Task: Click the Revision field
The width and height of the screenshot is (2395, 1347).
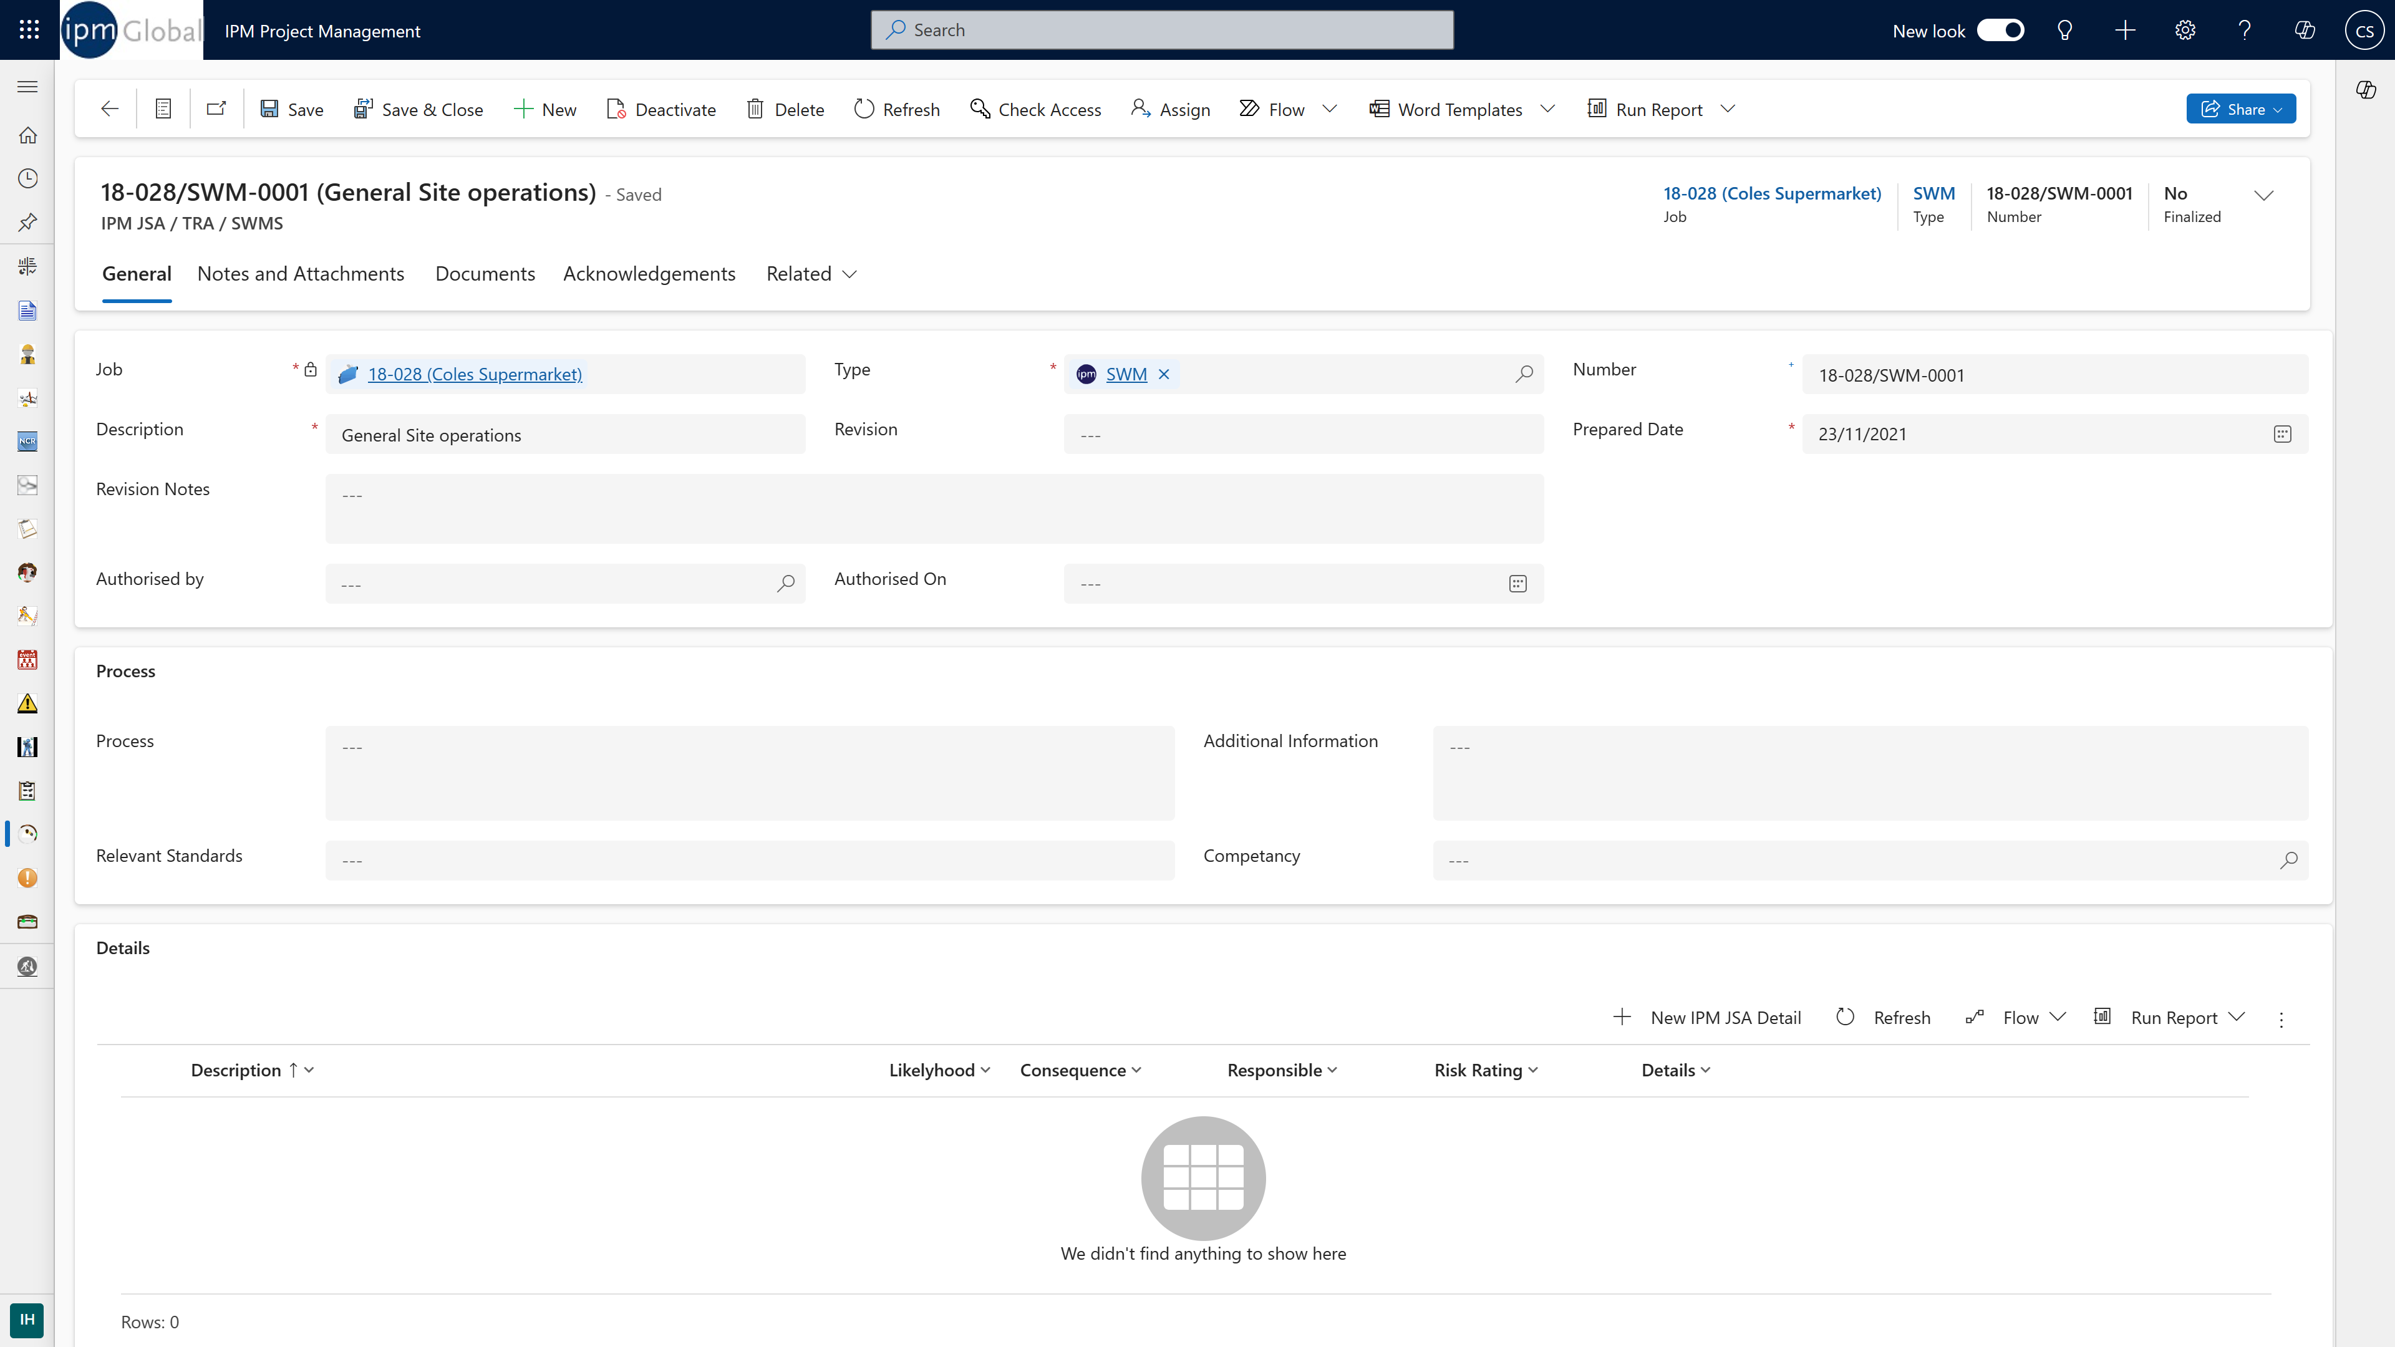Action: 1304,434
